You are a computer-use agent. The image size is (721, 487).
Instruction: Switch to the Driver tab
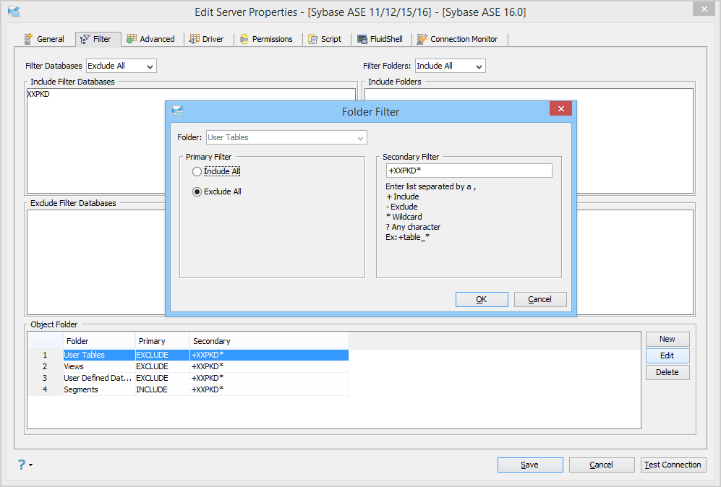click(x=207, y=39)
